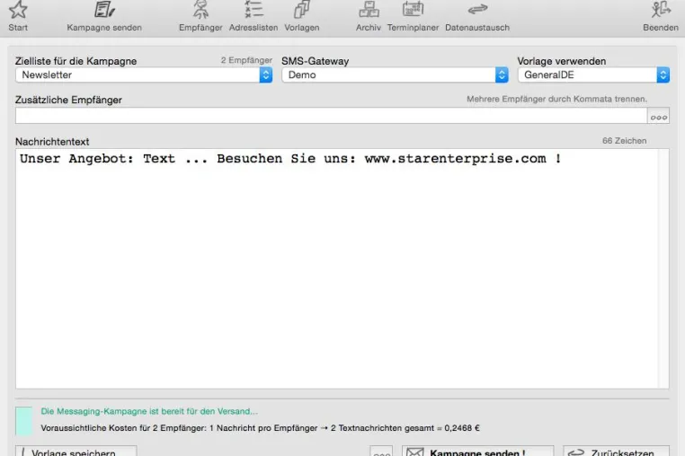
Task: Open the Empfänger recipients icon
Action: (201, 10)
